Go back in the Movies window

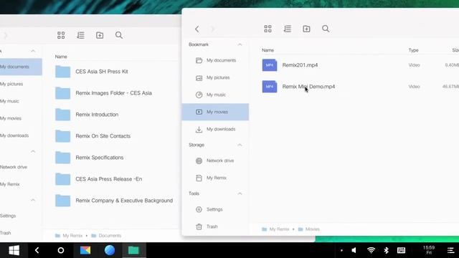(197, 29)
